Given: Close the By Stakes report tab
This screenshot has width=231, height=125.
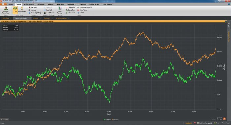Looking at the screenshot, I should click(11, 18).
